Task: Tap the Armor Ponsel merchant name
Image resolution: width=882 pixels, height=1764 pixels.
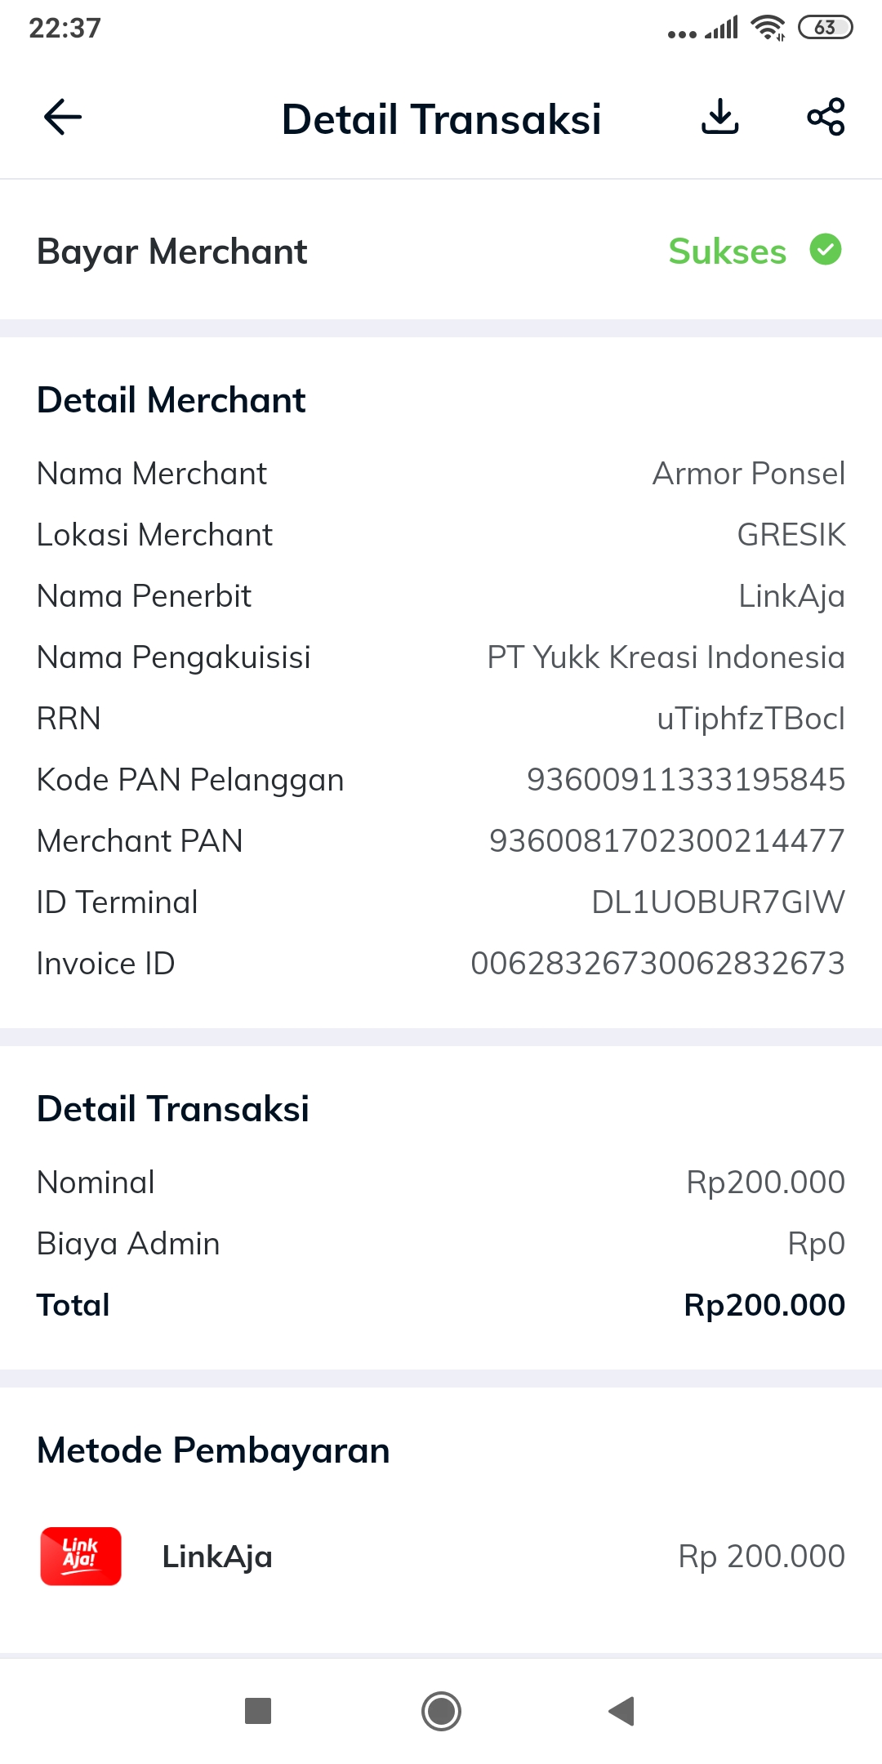Action: pos(748,474)
